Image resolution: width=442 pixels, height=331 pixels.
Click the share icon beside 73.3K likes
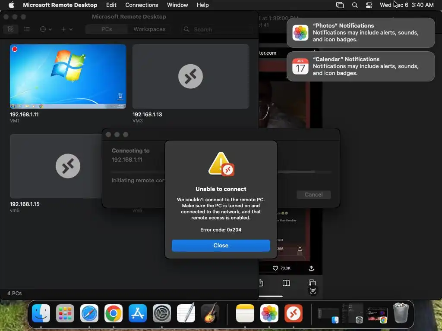(311, 268)
